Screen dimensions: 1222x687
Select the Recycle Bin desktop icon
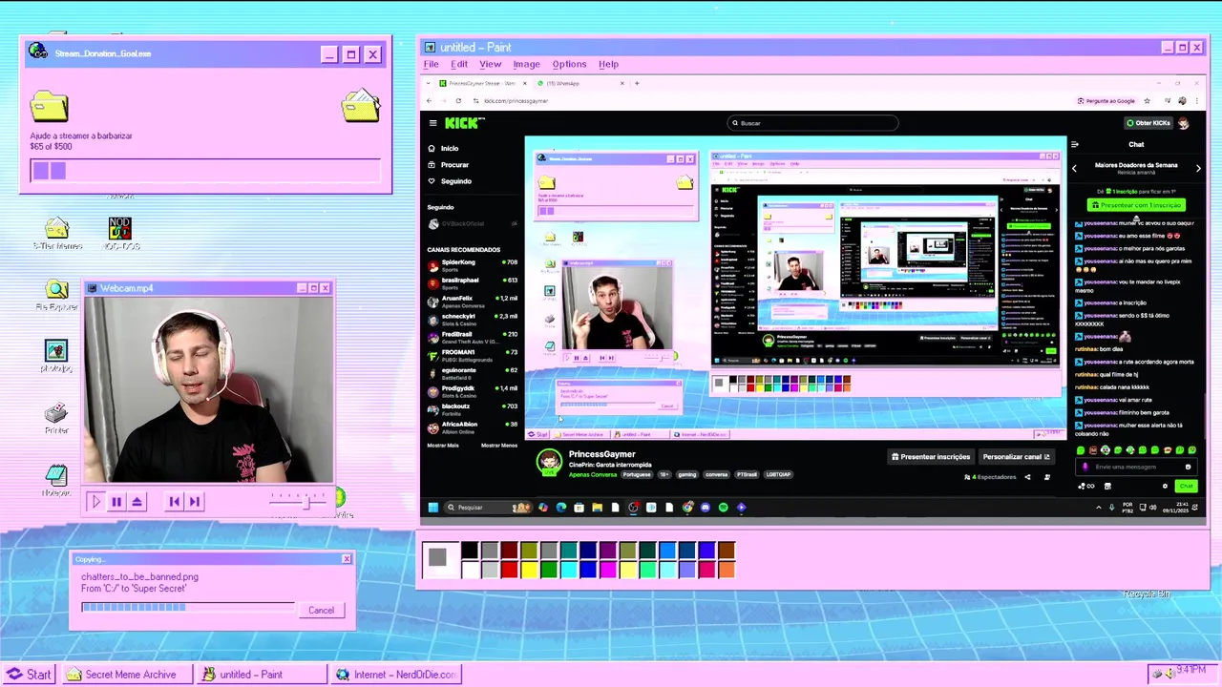click(1146, 593)
